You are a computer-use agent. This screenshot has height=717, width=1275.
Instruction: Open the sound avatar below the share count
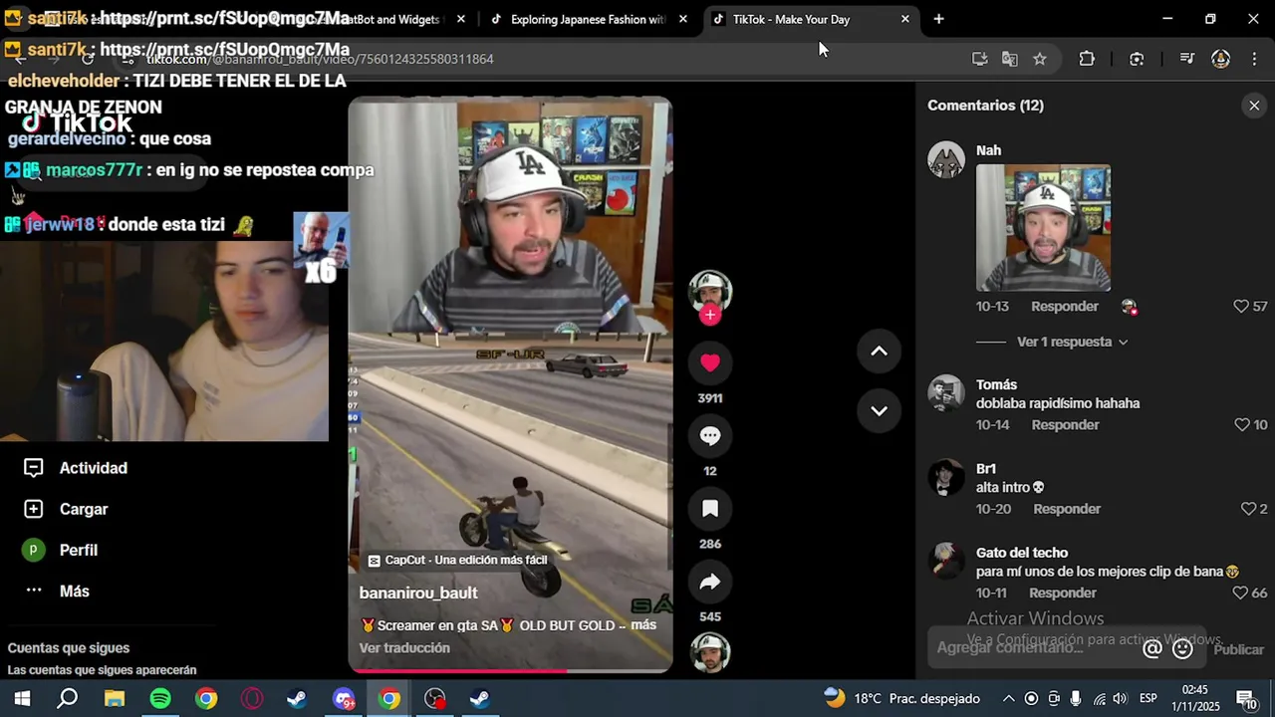(x=710, y=652)
